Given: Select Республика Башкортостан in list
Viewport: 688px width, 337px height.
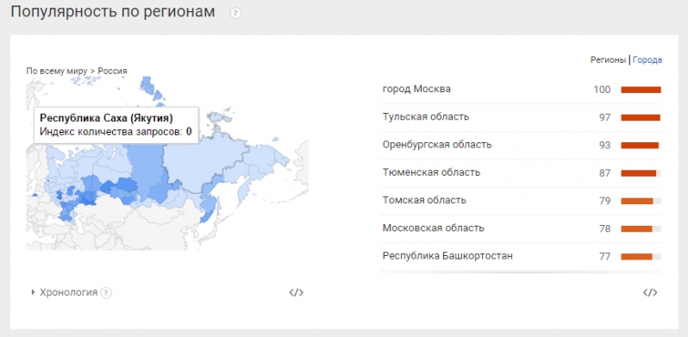Looking at the screenshot, I should click(x=521, y=256).
